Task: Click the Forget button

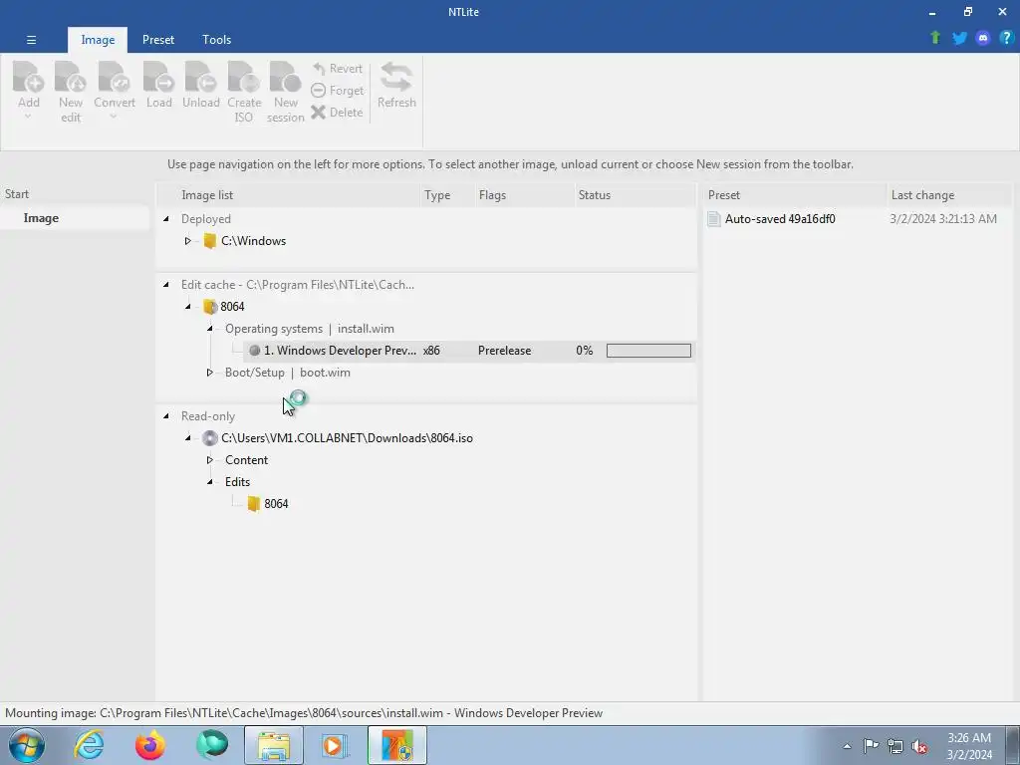Action: (x=337, y=91)
